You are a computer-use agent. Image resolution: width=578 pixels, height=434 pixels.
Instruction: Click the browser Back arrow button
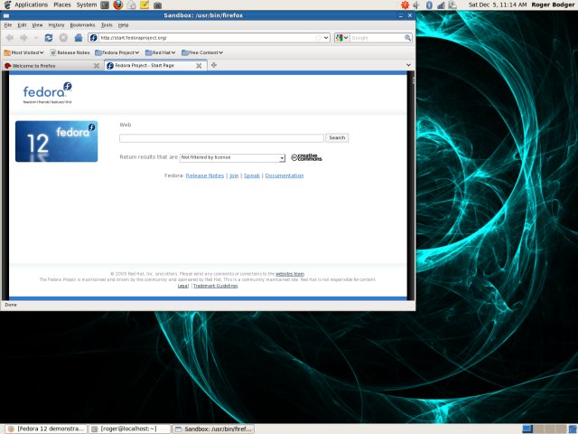tap(10, 38)
